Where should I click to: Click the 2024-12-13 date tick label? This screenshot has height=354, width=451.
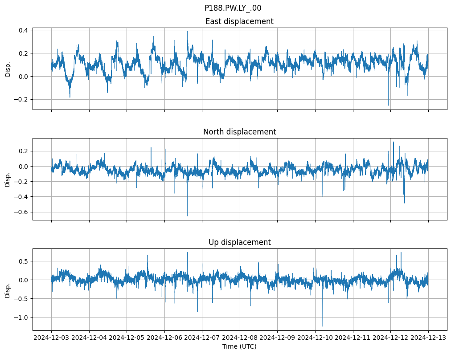[x=428, y=338]
